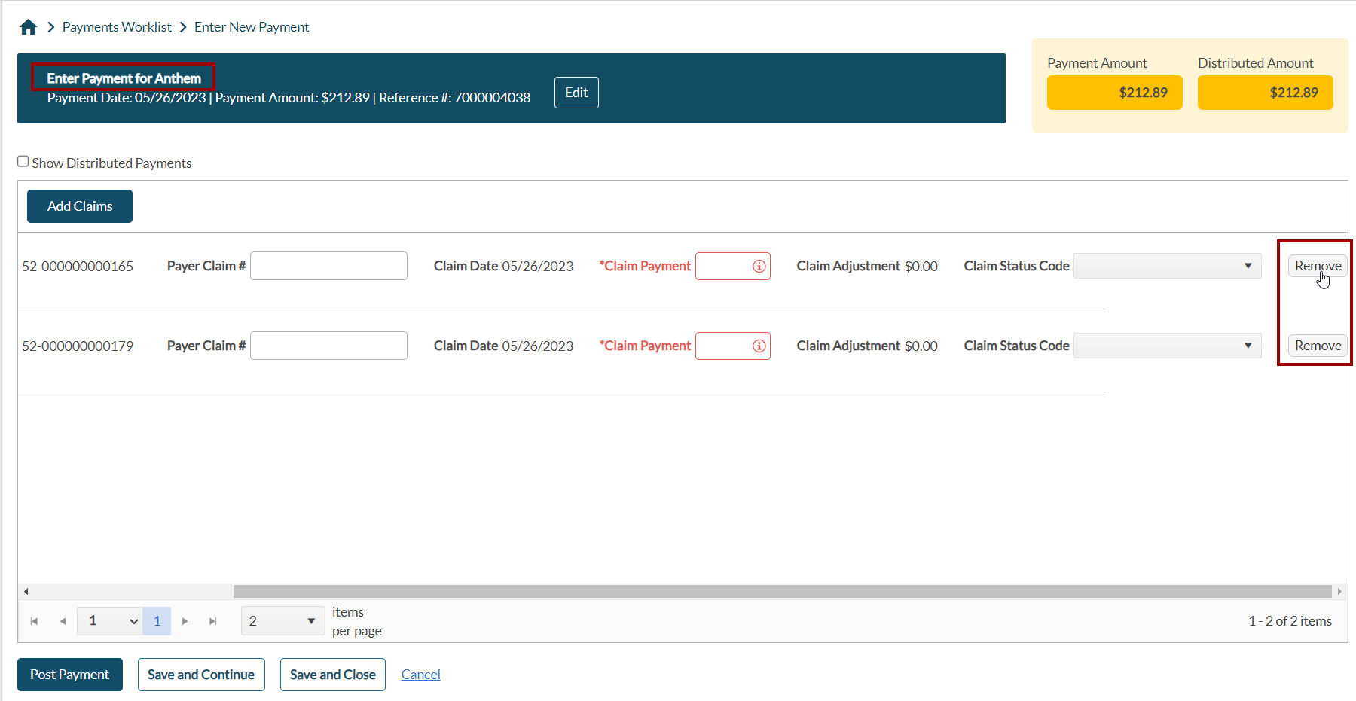Enable Show Distributed Payments checkbox
This screenshot has width=1356, height=701.
[x=23, y=162]
